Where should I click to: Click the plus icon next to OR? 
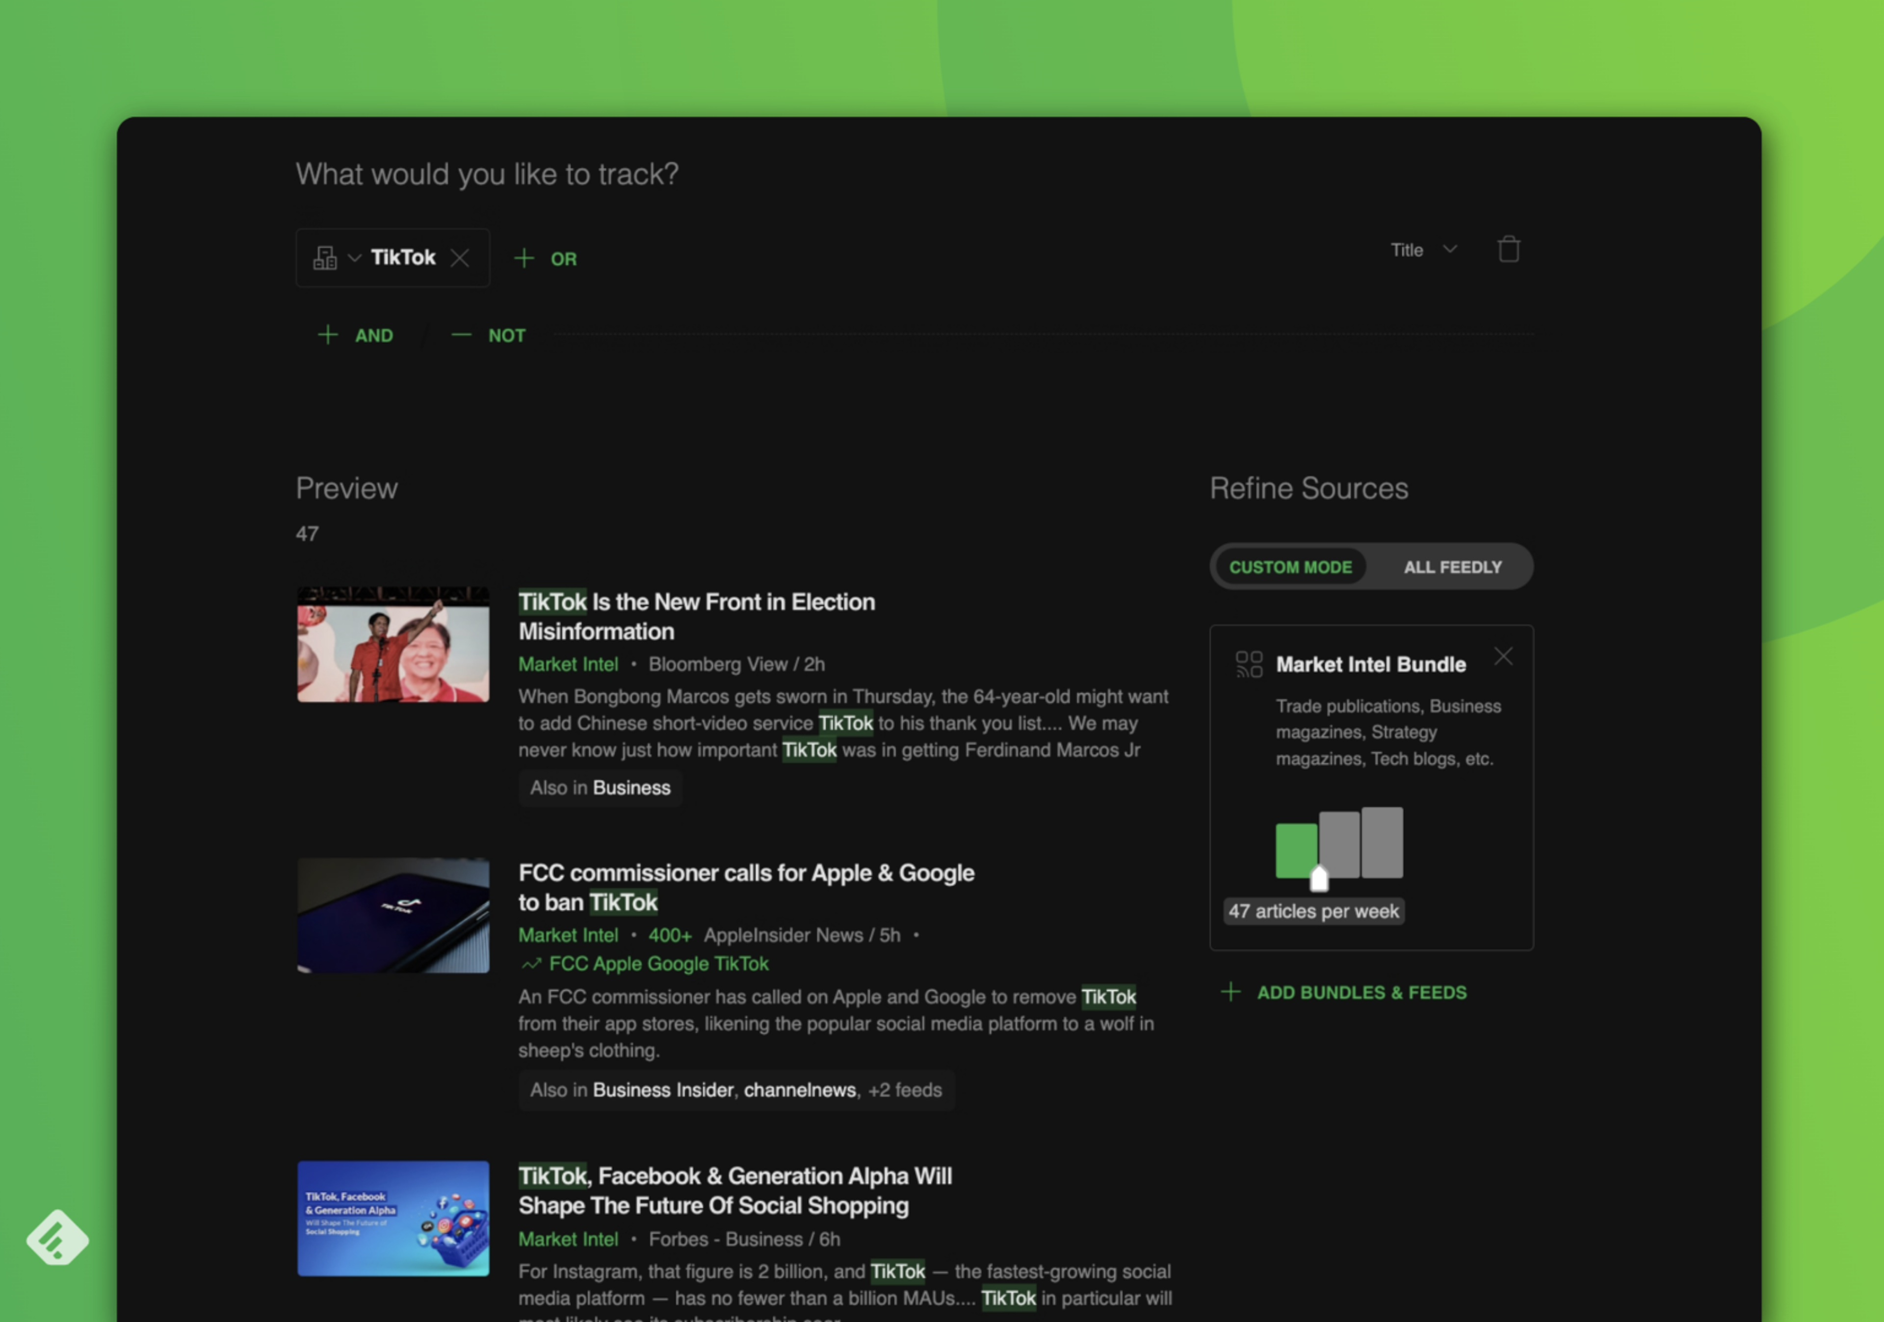[x=523, y=259]
